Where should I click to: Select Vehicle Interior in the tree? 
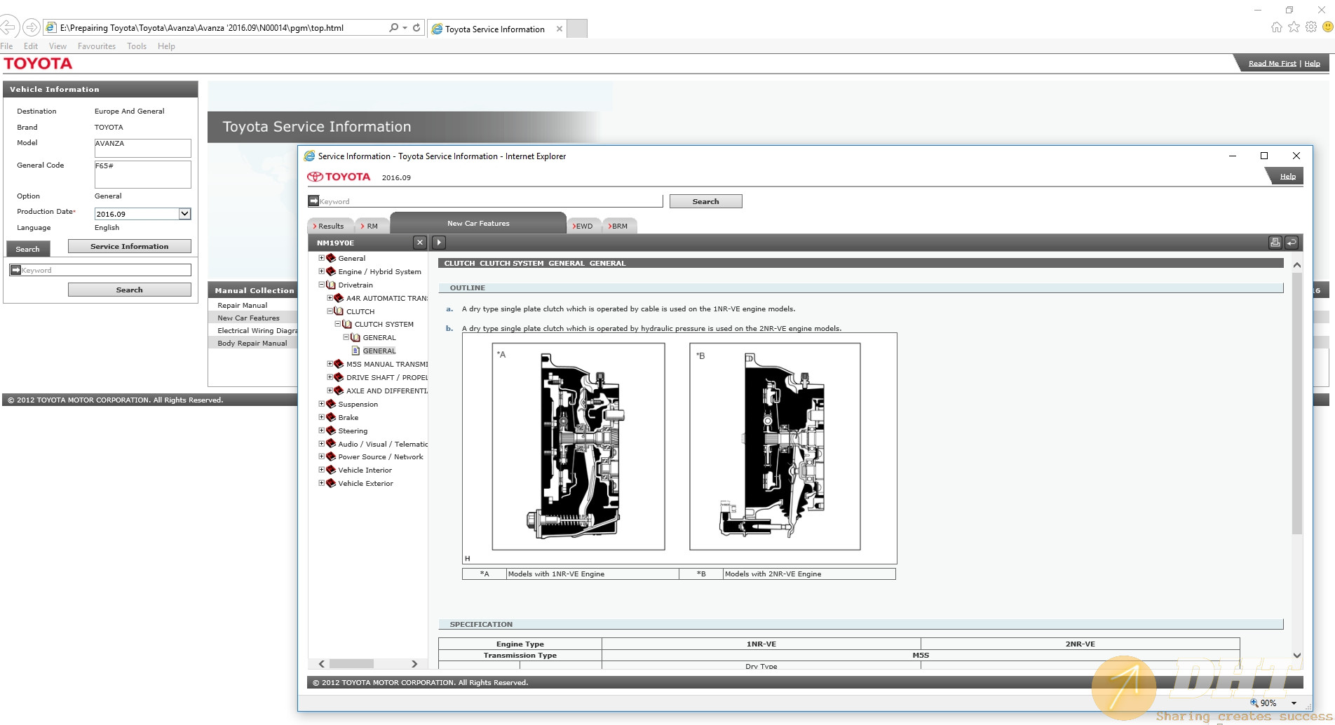tap(365, 470)
